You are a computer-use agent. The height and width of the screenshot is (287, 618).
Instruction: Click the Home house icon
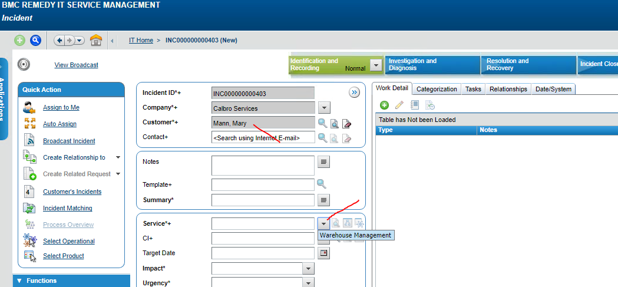click(x=96, y=40)
